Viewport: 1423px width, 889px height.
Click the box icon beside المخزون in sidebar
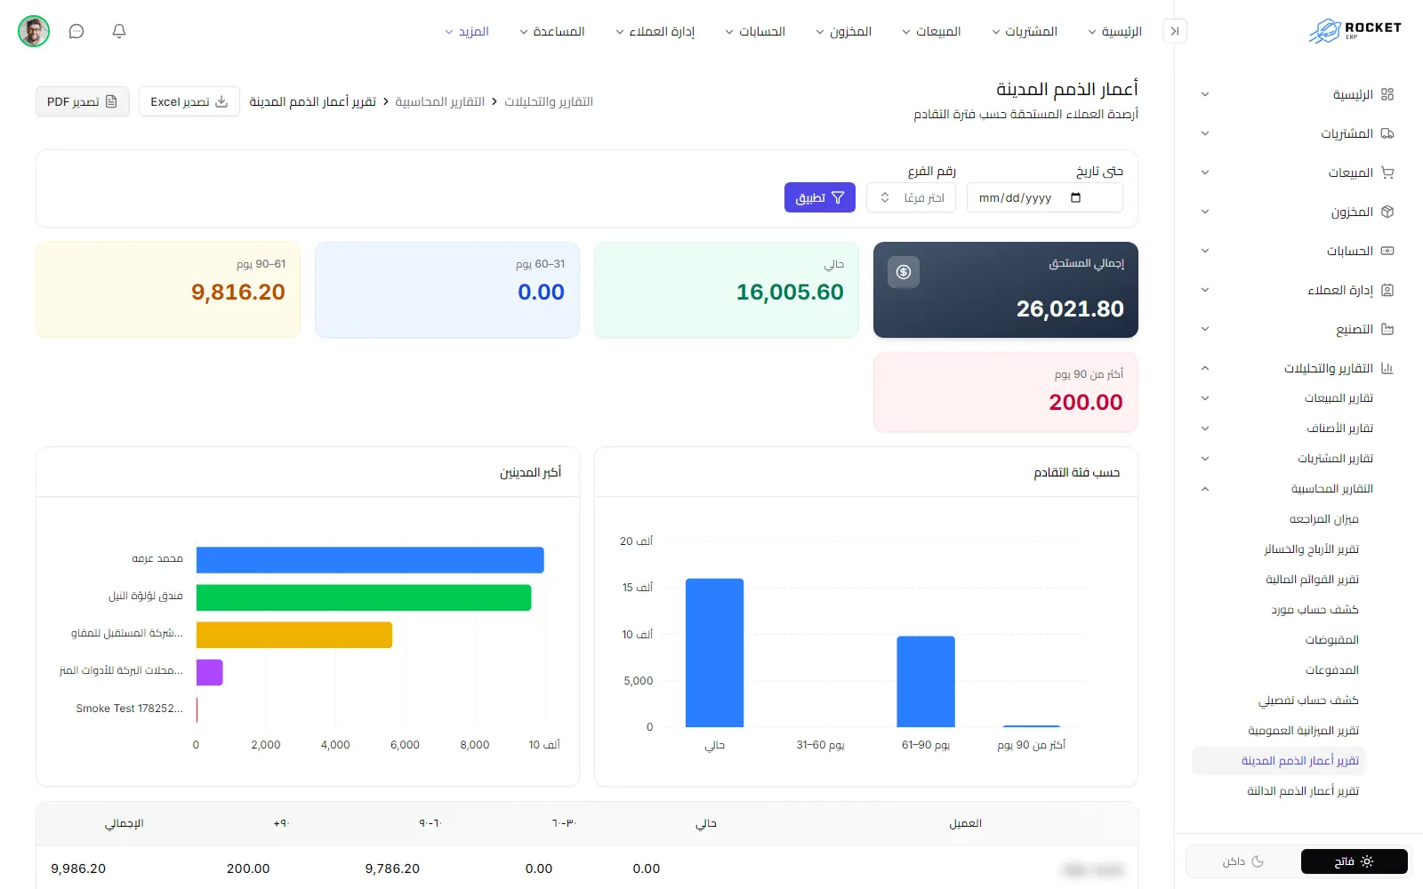click(x=1387, y=212)
